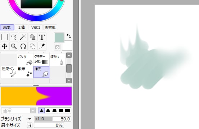Choose the softest brush edge shape
199x129 pixels.
coord(41,111)
